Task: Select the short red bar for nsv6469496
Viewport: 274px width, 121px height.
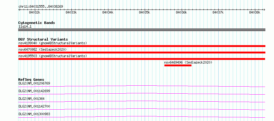Action: (178, 65)
